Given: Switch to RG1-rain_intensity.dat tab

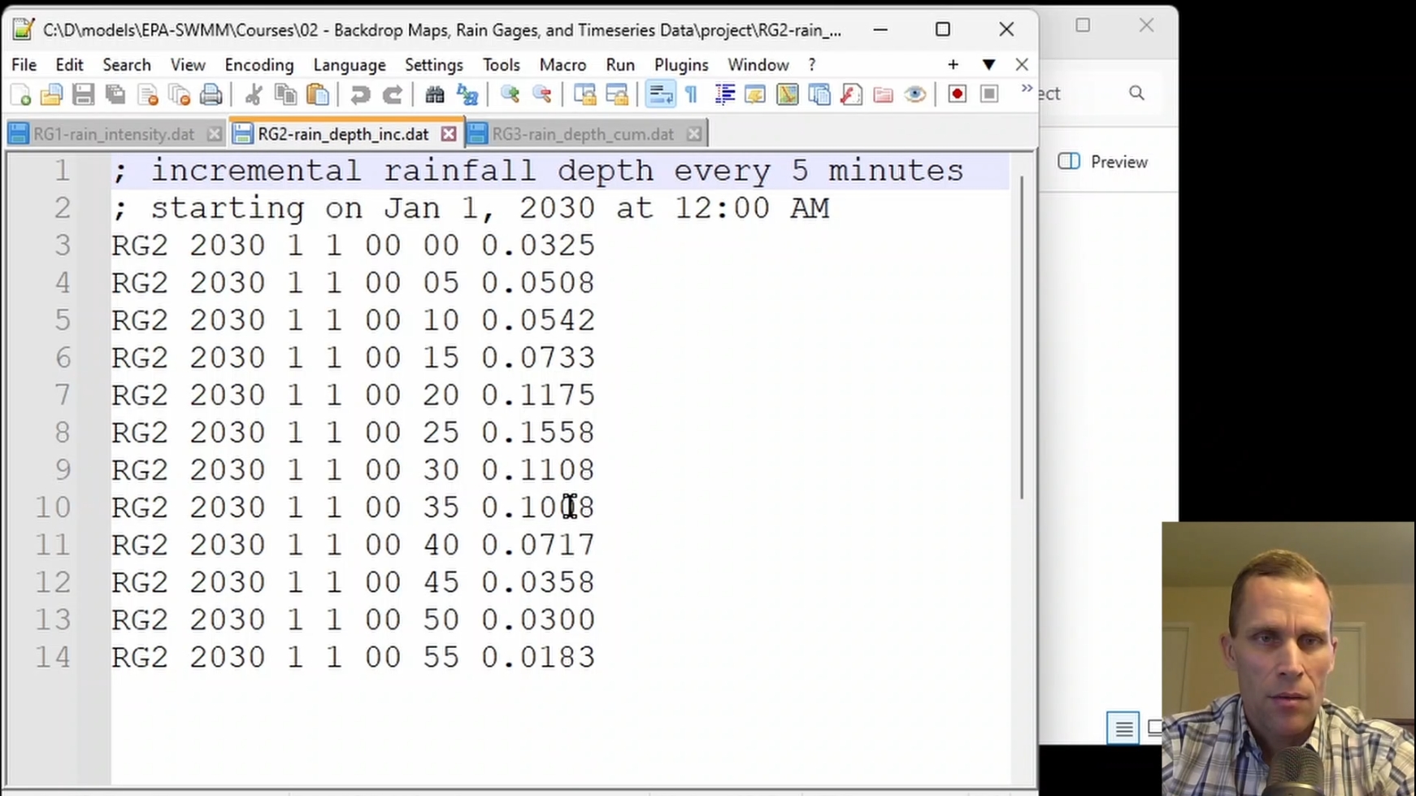Looking at the screenshot, I should click(114, 134).
